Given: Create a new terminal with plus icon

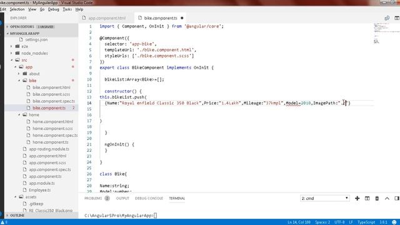Looking at the screenshot, I should pyautogui.click(x=357, y=198).
